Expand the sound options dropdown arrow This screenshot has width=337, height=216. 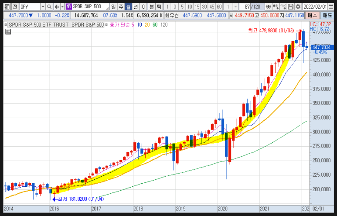tap(62, 7)
